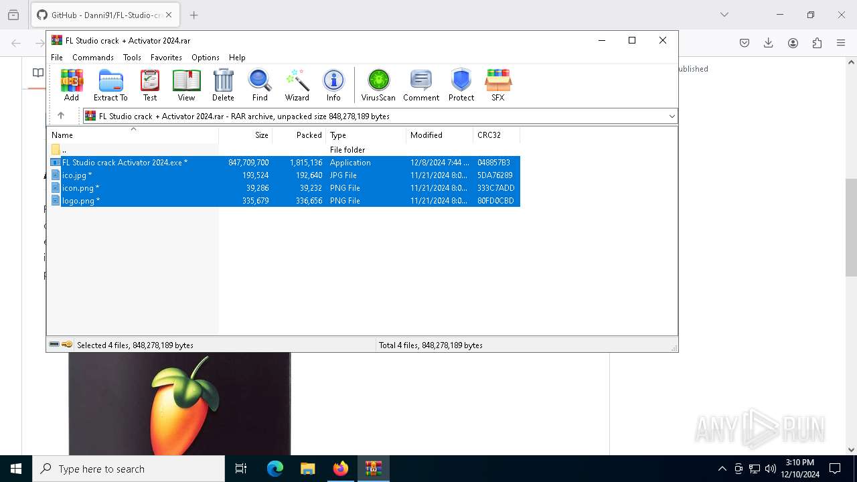Click the Extract To toolbar icon

110,85
